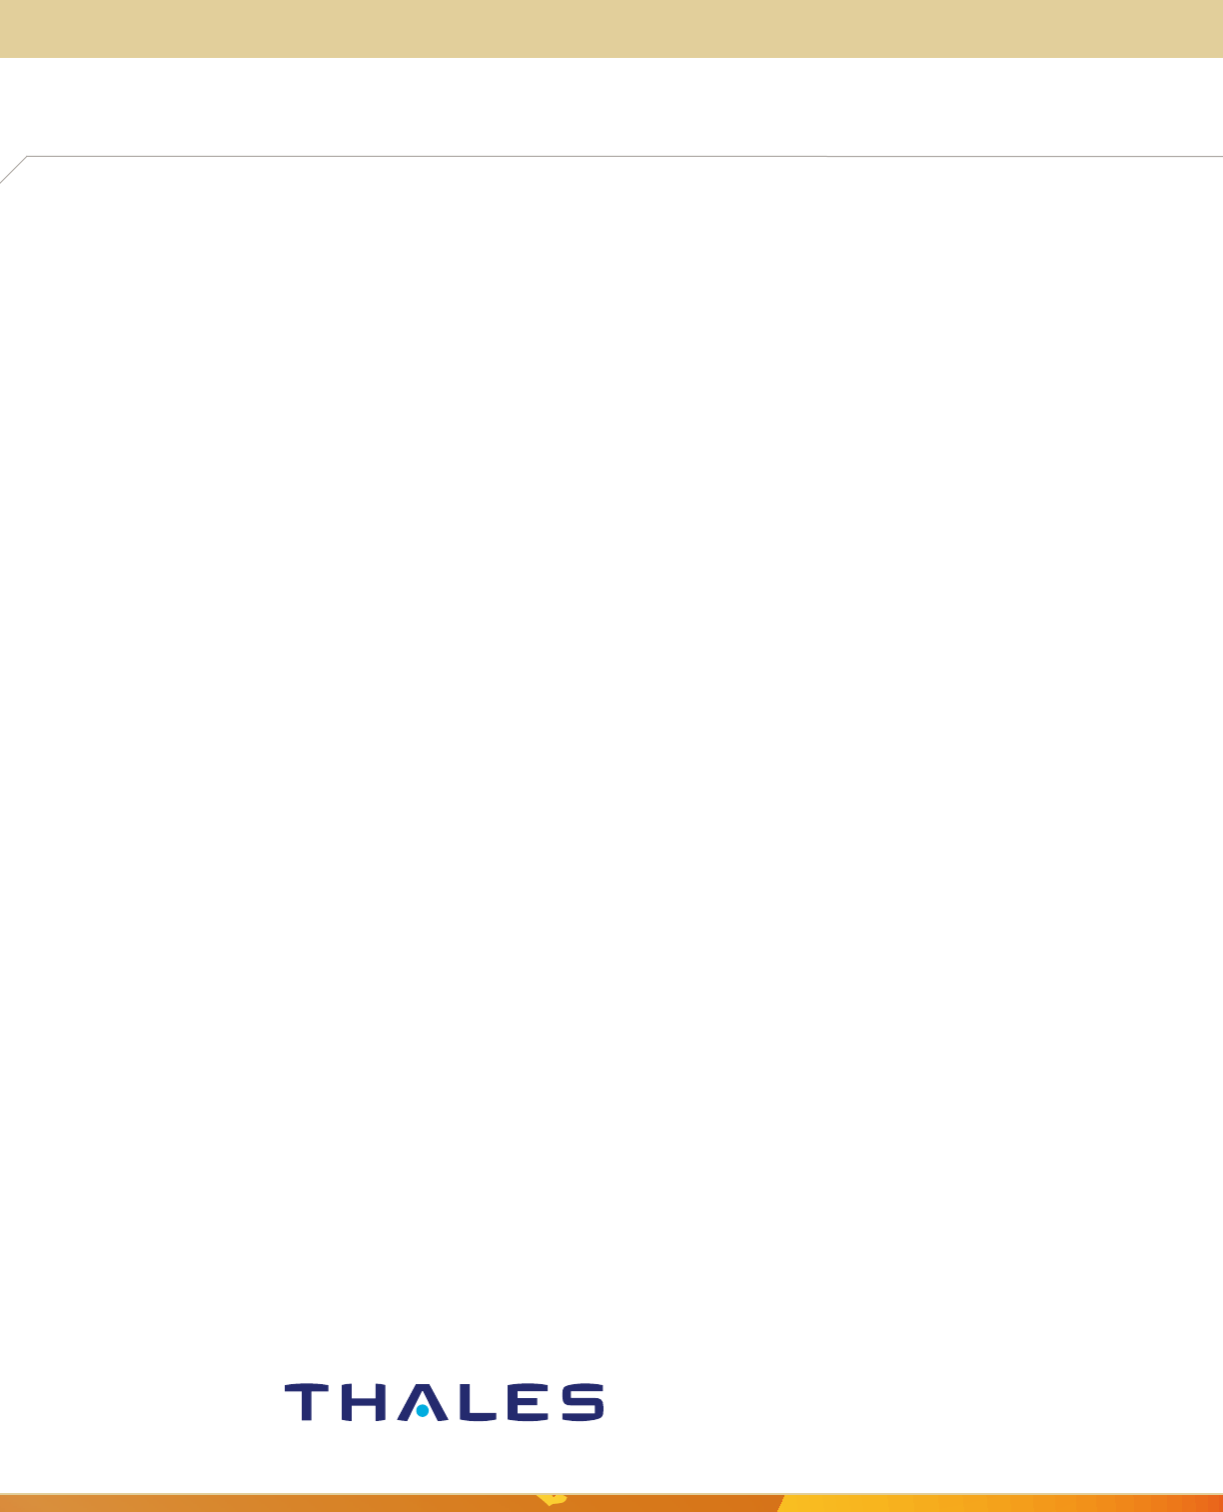
Task: Click the dark orange section of footer bar
Action: pos(659,1503)
